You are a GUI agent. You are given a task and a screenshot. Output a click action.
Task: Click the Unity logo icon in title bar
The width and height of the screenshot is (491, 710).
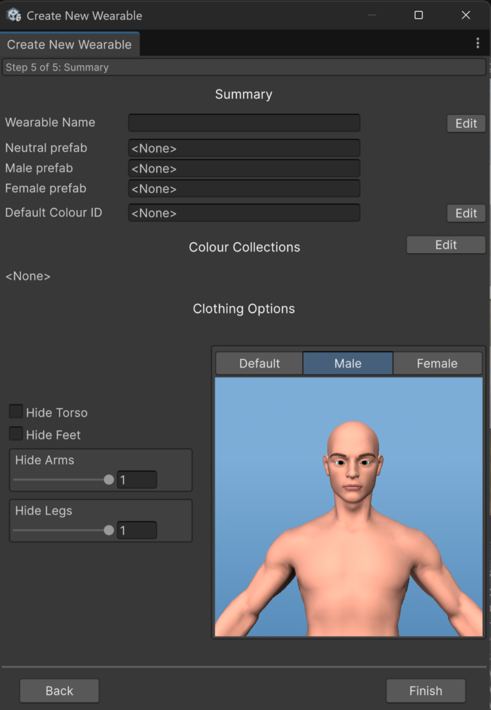point(14,15)
